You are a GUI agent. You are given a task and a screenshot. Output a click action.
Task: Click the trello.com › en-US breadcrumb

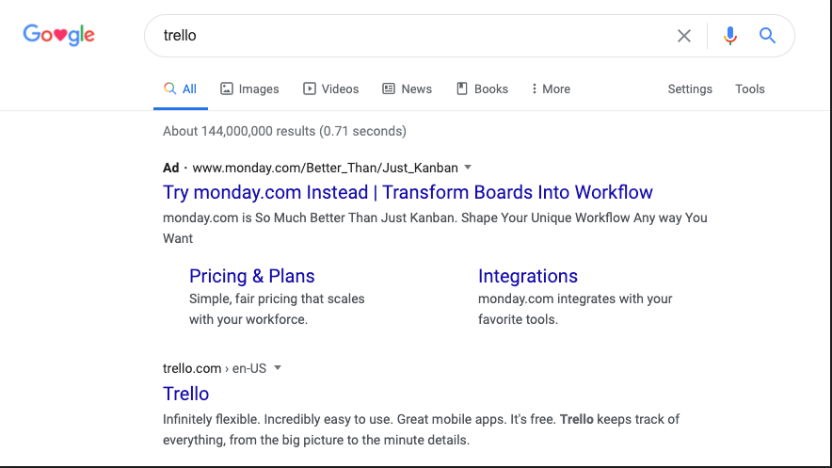coord(215,368)
